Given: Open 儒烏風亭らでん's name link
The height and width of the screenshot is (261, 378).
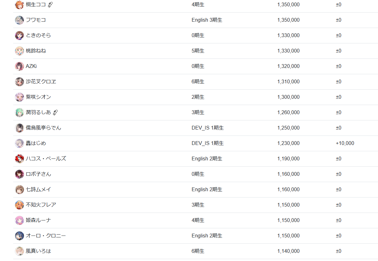Looking at the screenshot, I should pos(43,128).
